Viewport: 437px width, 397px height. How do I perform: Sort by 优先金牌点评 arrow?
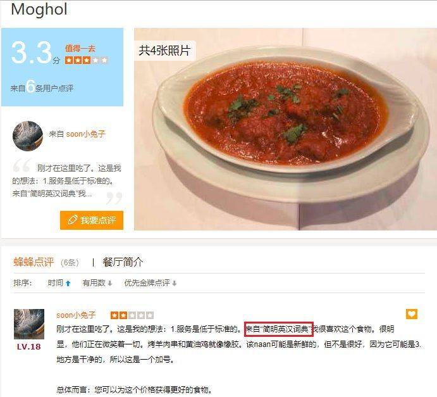pyautogui.click(x=175, y=284)
